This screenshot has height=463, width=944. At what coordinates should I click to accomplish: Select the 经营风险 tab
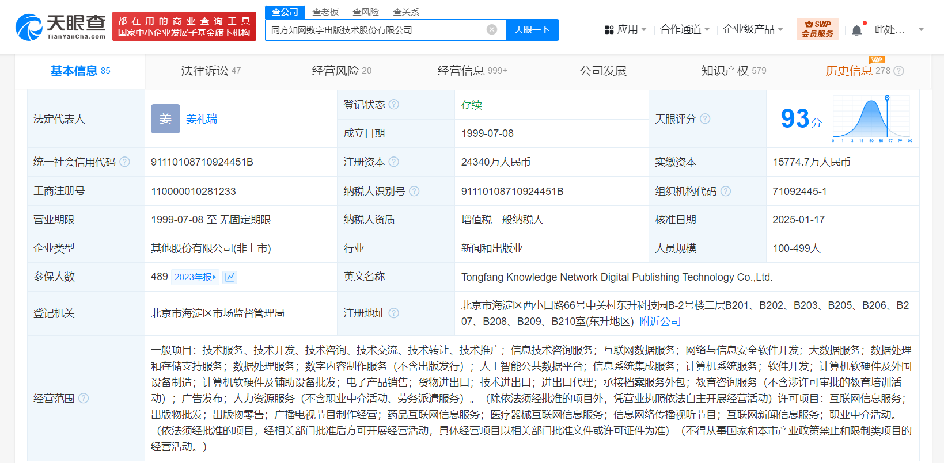(342, 71)
